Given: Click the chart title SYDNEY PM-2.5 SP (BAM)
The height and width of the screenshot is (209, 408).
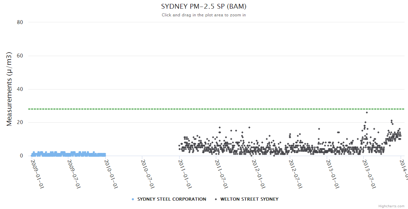Looking at the screenshot, I should [x=204, y=7].
